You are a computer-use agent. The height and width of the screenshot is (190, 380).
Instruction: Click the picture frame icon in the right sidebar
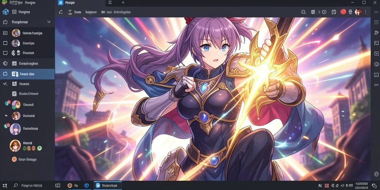point(376,75)
